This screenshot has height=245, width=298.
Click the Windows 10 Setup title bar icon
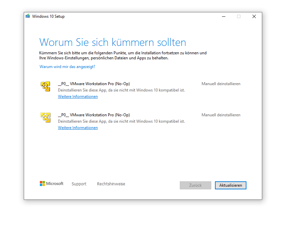click(28, 16)
